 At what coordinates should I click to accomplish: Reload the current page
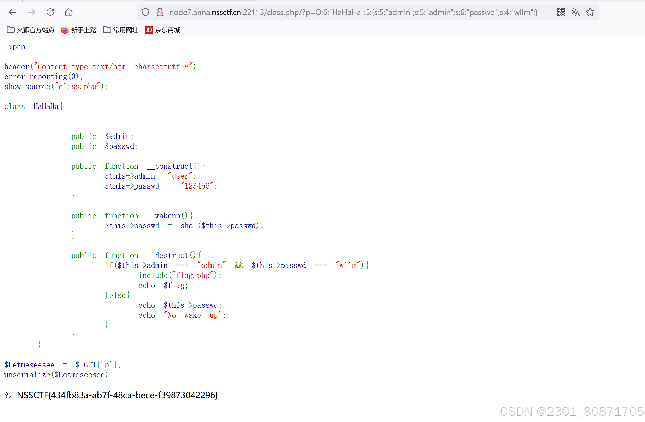(50, 12)
